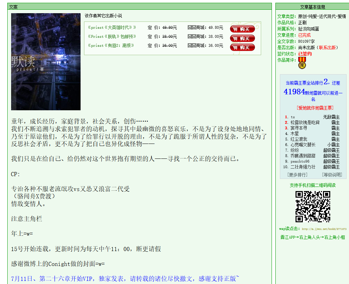
Task: Click the 原创-纯爱-近代现代-爱情 article type
Action: click(322, 16)
